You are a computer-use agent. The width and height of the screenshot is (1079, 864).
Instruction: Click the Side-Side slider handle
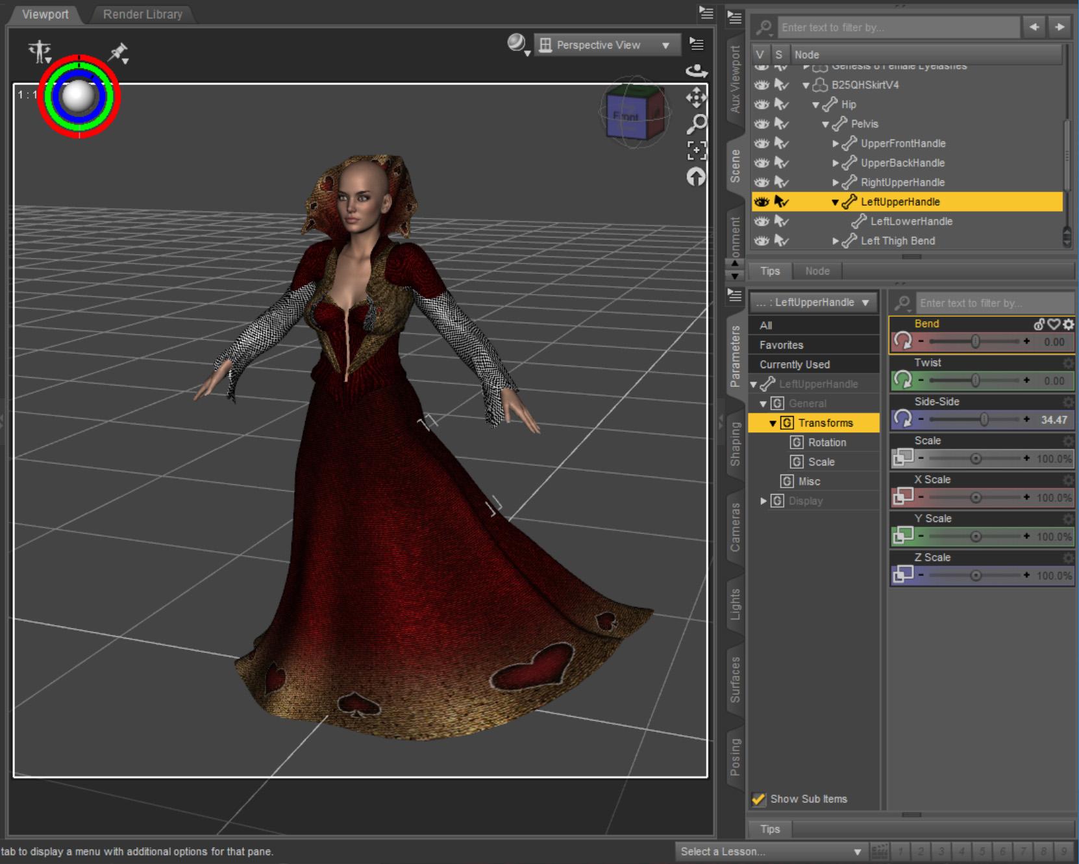984,420
